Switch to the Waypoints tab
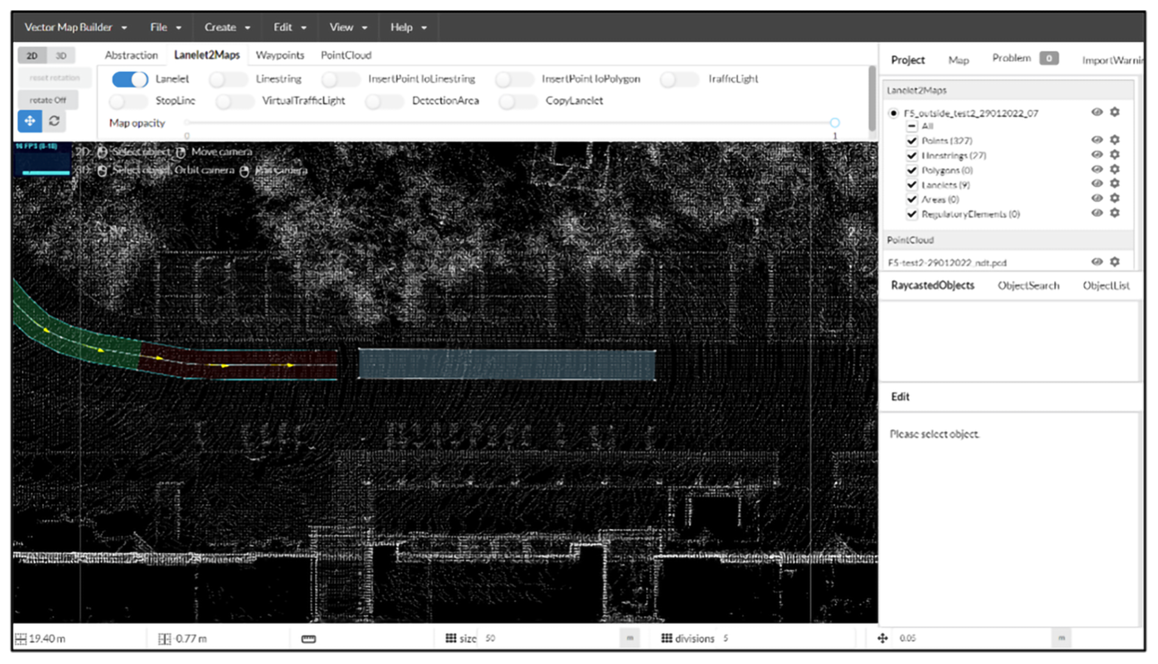The width and height of the screenshot is (1158, 664). (280, 55)
